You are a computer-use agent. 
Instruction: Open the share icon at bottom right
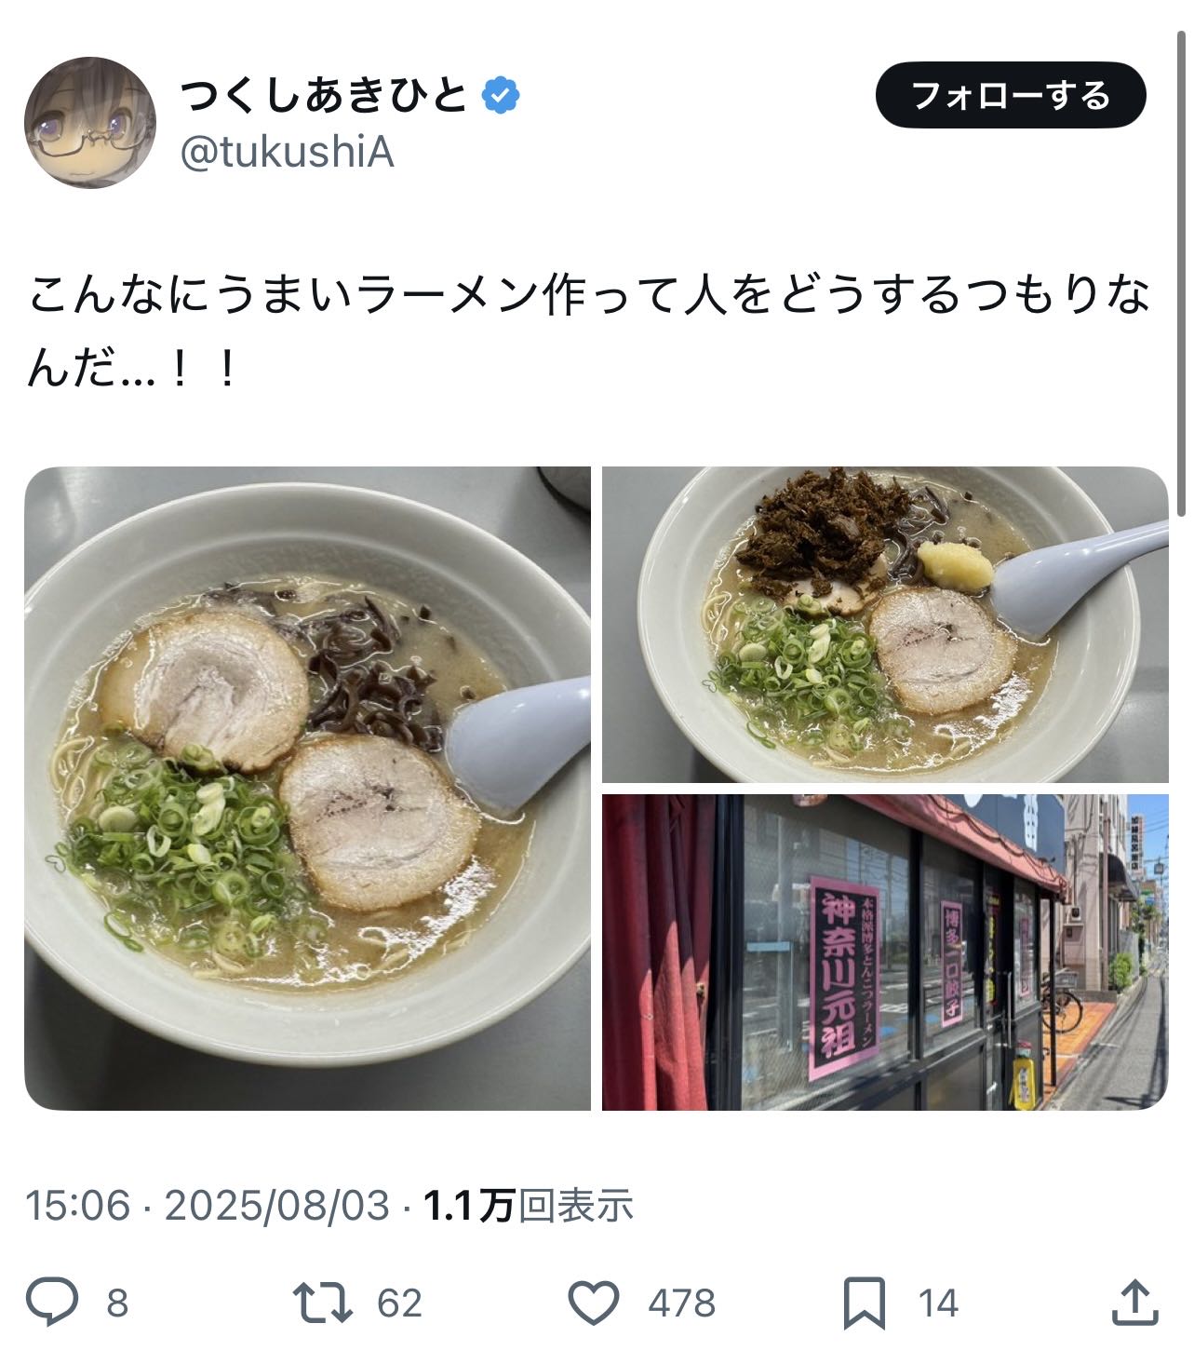pos(1135,1302)
